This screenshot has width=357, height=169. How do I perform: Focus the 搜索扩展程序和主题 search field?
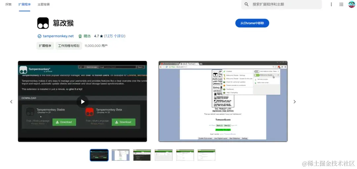tap(281, 4)
